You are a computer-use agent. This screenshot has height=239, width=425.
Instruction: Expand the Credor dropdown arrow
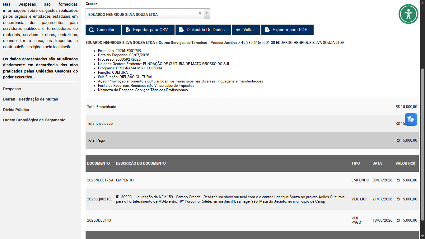207,14
